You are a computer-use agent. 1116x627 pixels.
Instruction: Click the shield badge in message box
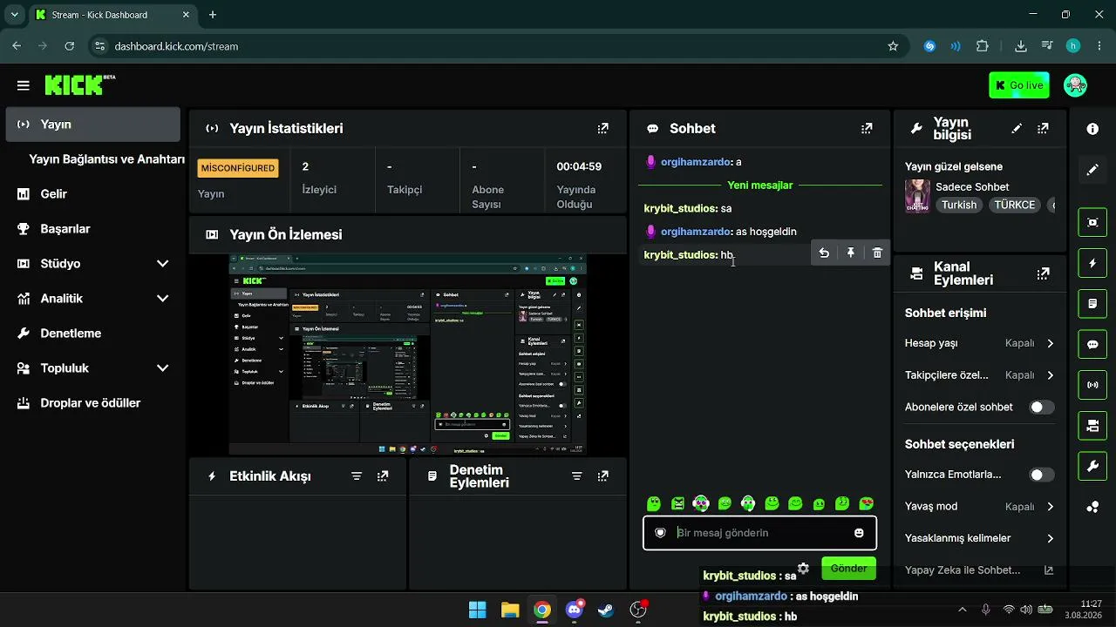pyautogui.click(x=661, y=533)
